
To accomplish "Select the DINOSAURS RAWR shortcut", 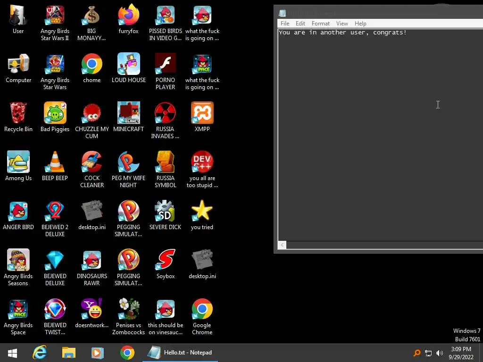I will 92,268.
